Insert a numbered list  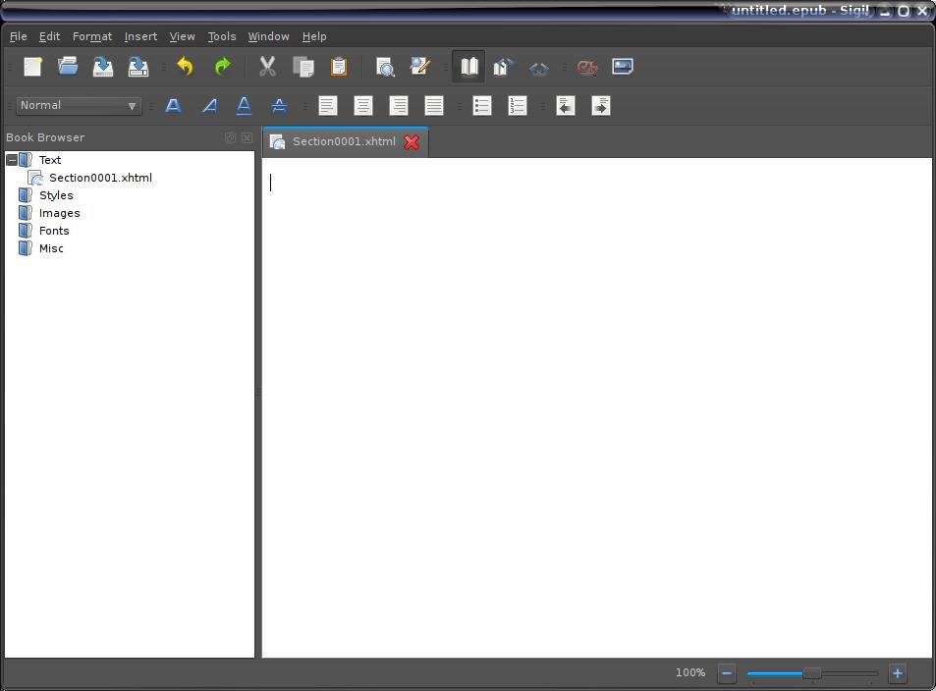pos(518,106)
